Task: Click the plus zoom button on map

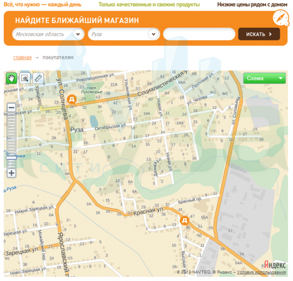Action: click(x=11, y=173)
